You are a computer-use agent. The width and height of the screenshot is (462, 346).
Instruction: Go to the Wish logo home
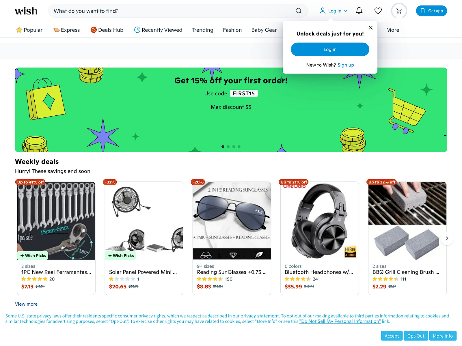26,11
